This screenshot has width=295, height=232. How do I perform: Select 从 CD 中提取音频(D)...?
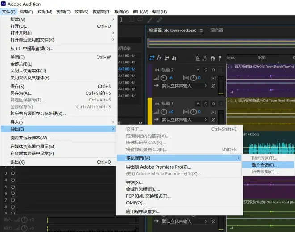point(59,49)
